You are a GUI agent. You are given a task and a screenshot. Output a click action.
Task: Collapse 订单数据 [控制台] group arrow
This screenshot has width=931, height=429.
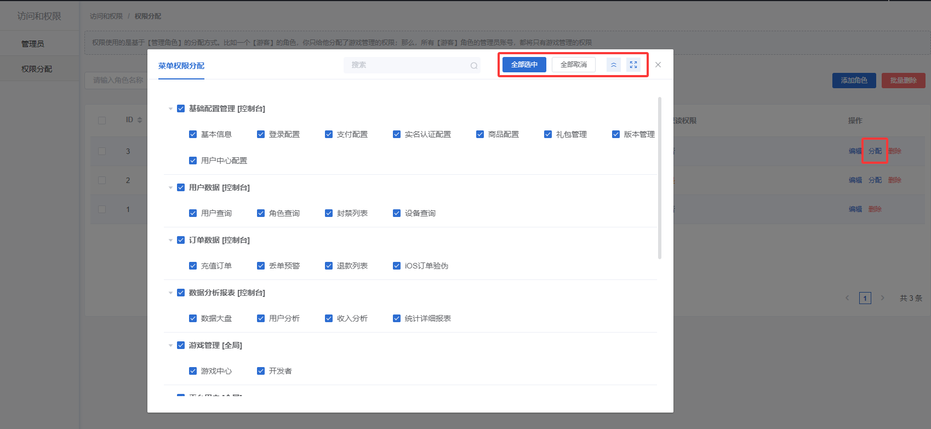pyautogui.click(x=170, y=241)
